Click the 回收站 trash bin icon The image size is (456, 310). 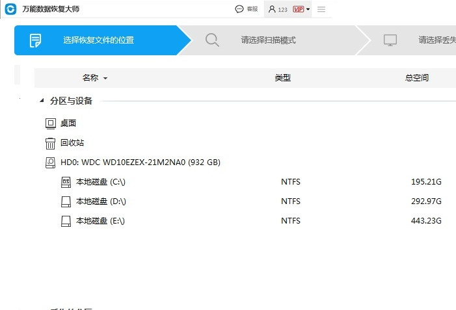50,143
